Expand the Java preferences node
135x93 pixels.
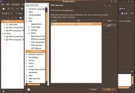(x=26, y=18)
